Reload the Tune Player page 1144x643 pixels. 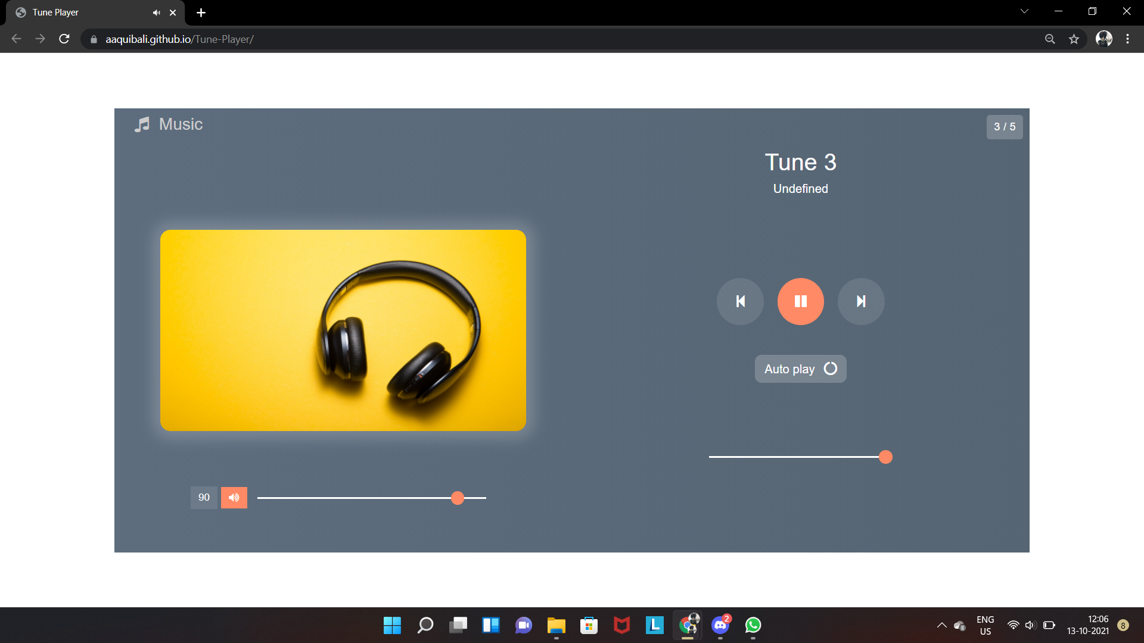(x=64, y=39)
